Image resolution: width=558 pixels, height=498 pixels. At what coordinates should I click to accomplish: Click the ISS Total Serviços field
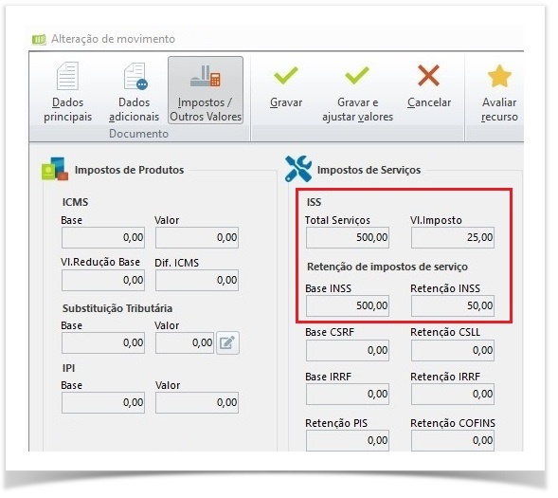[x=348, y=237]
